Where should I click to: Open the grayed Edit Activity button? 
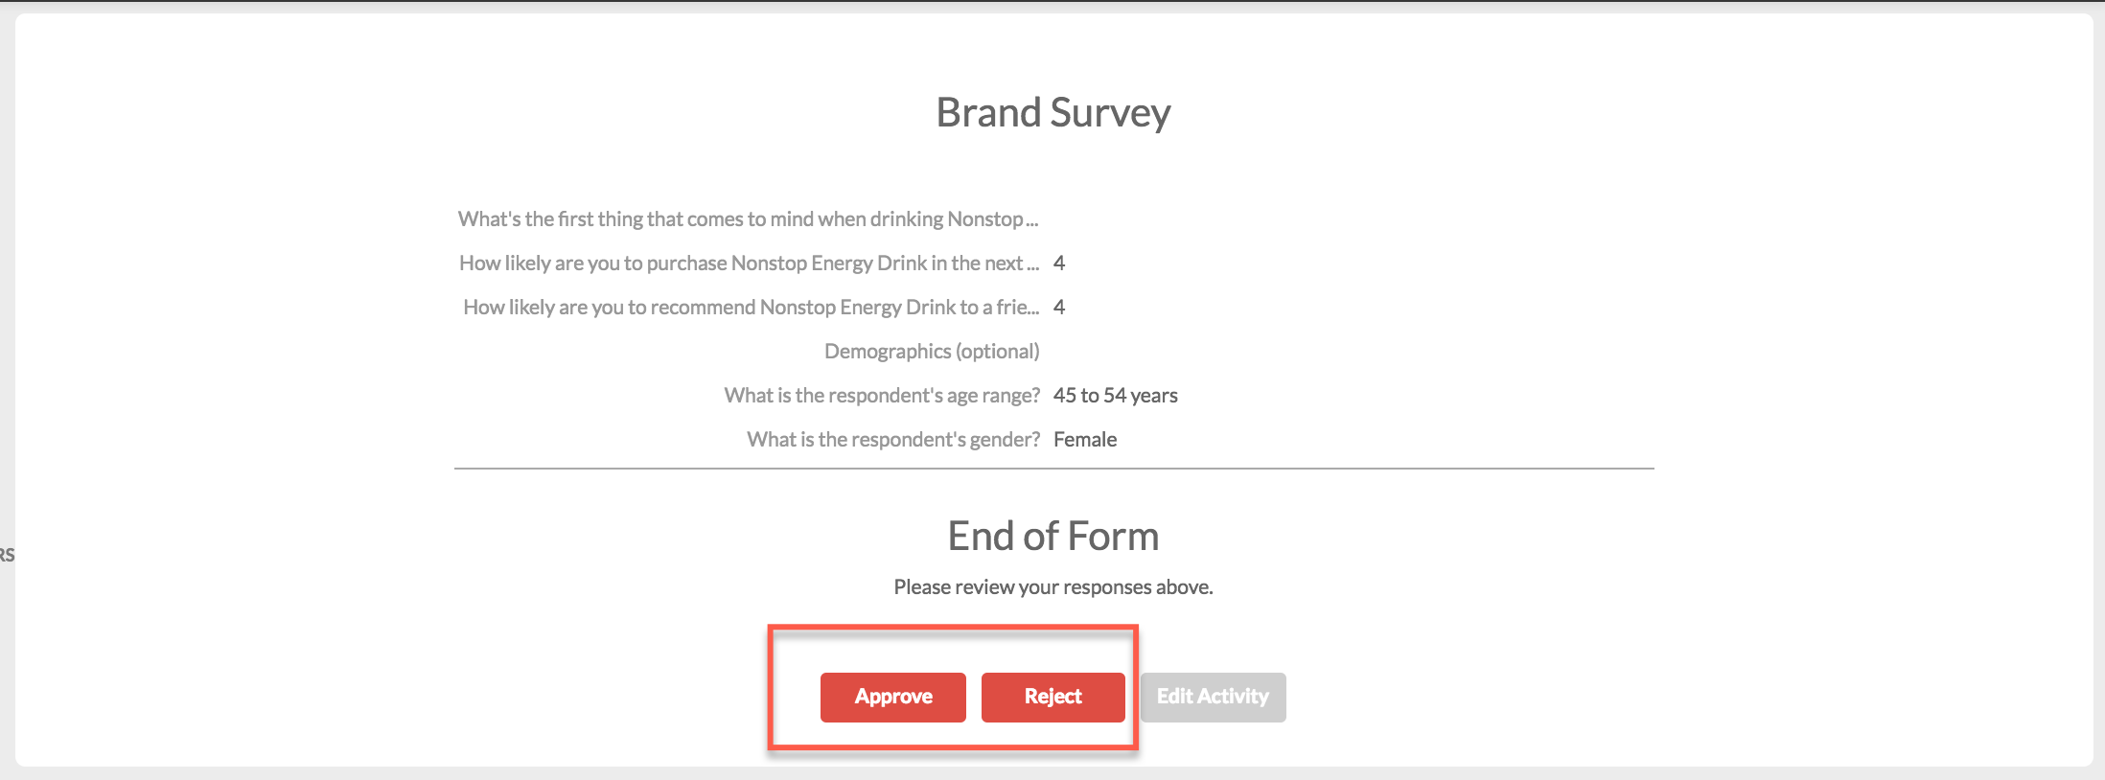1213,697
